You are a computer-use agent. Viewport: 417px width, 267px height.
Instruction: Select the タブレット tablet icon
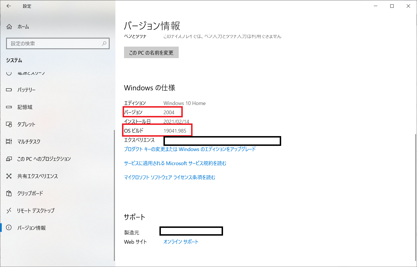point(9,124)
